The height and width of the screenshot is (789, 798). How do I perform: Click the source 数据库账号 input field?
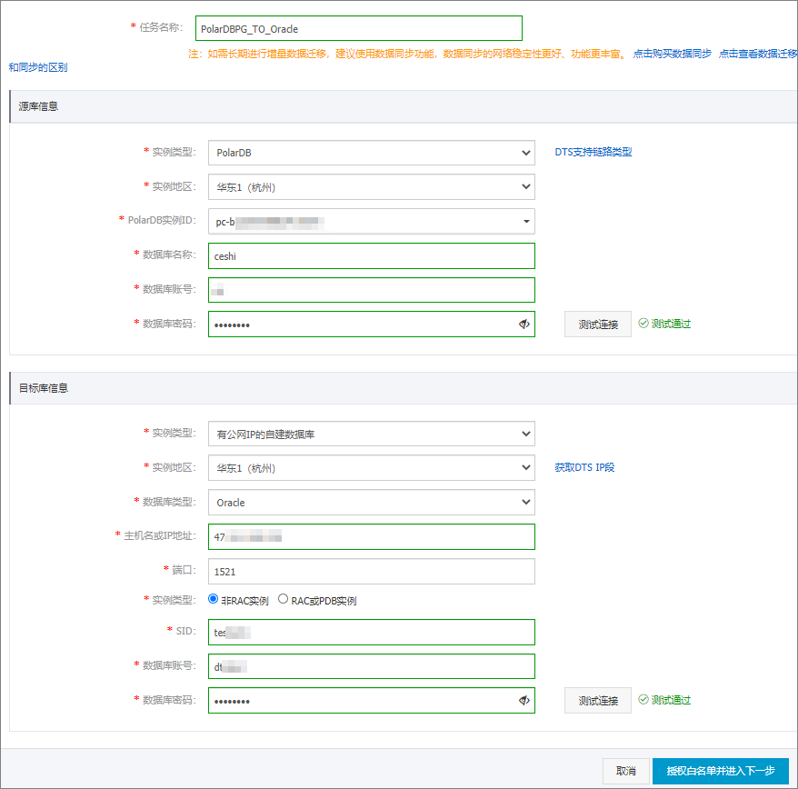click(x=372, y=290)
